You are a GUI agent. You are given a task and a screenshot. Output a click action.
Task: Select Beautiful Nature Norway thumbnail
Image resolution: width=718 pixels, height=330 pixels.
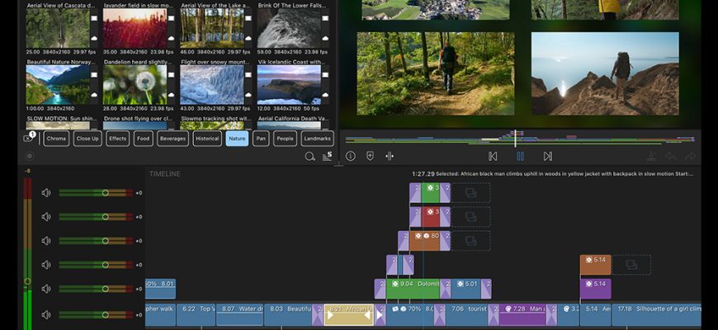coord(58,85)
